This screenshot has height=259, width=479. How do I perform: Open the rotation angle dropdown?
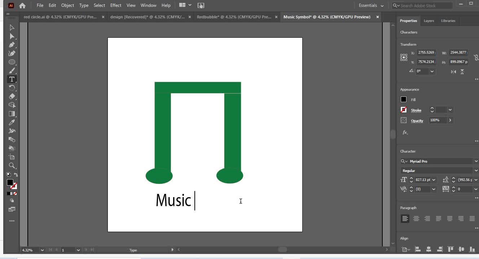(432, 71)
